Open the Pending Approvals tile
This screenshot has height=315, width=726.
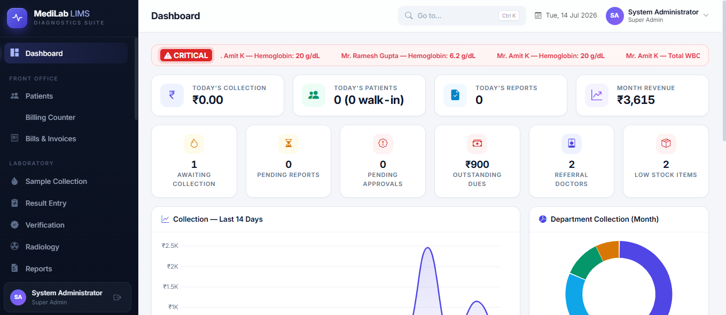coord(382,161)
